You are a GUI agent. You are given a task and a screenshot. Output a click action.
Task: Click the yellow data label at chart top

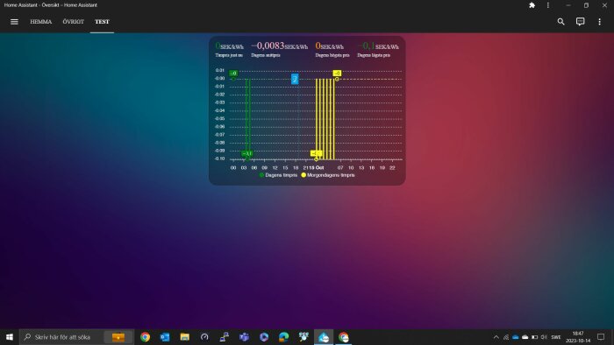(x=337, y=73)
